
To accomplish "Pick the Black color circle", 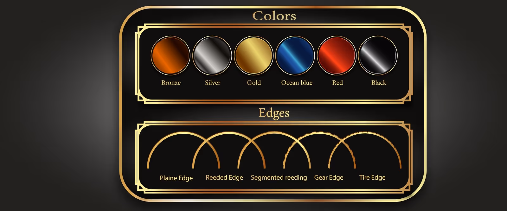I will click(378, 55).
